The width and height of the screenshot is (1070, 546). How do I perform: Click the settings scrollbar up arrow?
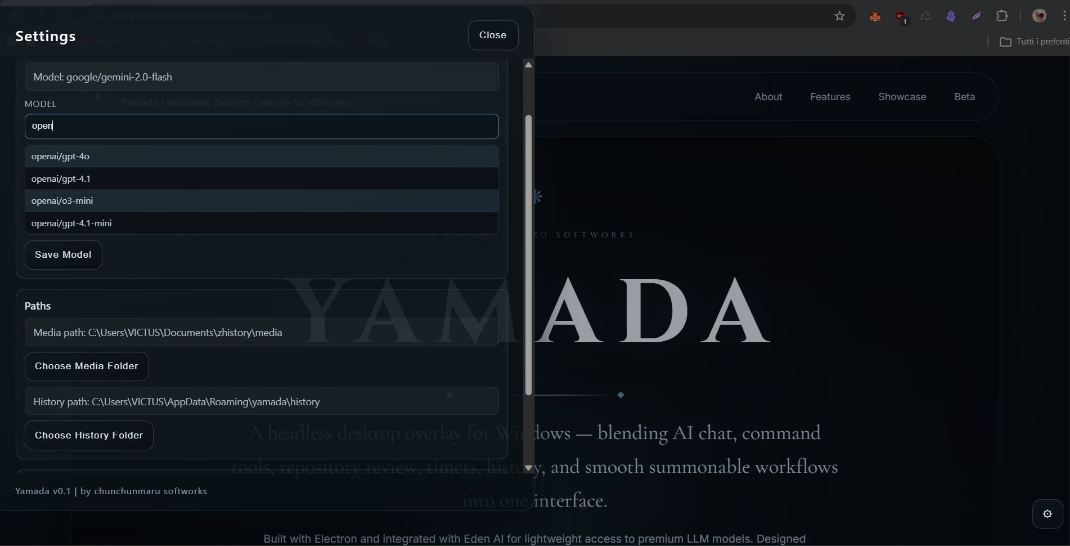tap(528, 65)
